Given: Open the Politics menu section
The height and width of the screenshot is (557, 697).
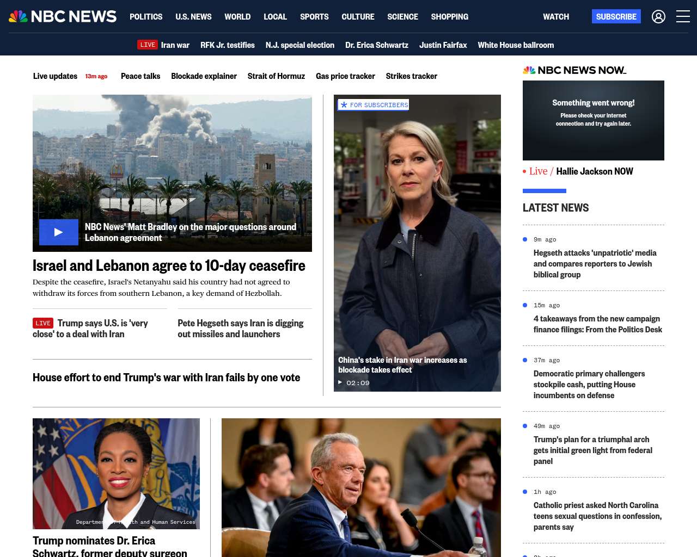Looking at the screenshot, I should (x=146, y=17).
